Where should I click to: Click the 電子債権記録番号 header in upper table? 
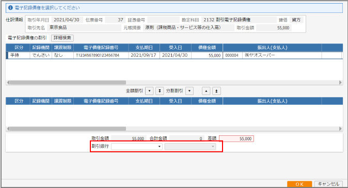101,48
